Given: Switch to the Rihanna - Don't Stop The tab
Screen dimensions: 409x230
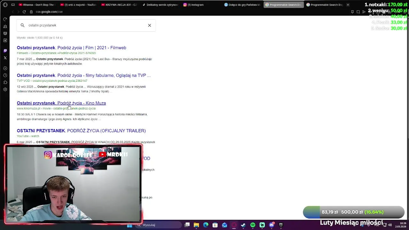Looking at the screenshot, I should click(x=37, y=5).
